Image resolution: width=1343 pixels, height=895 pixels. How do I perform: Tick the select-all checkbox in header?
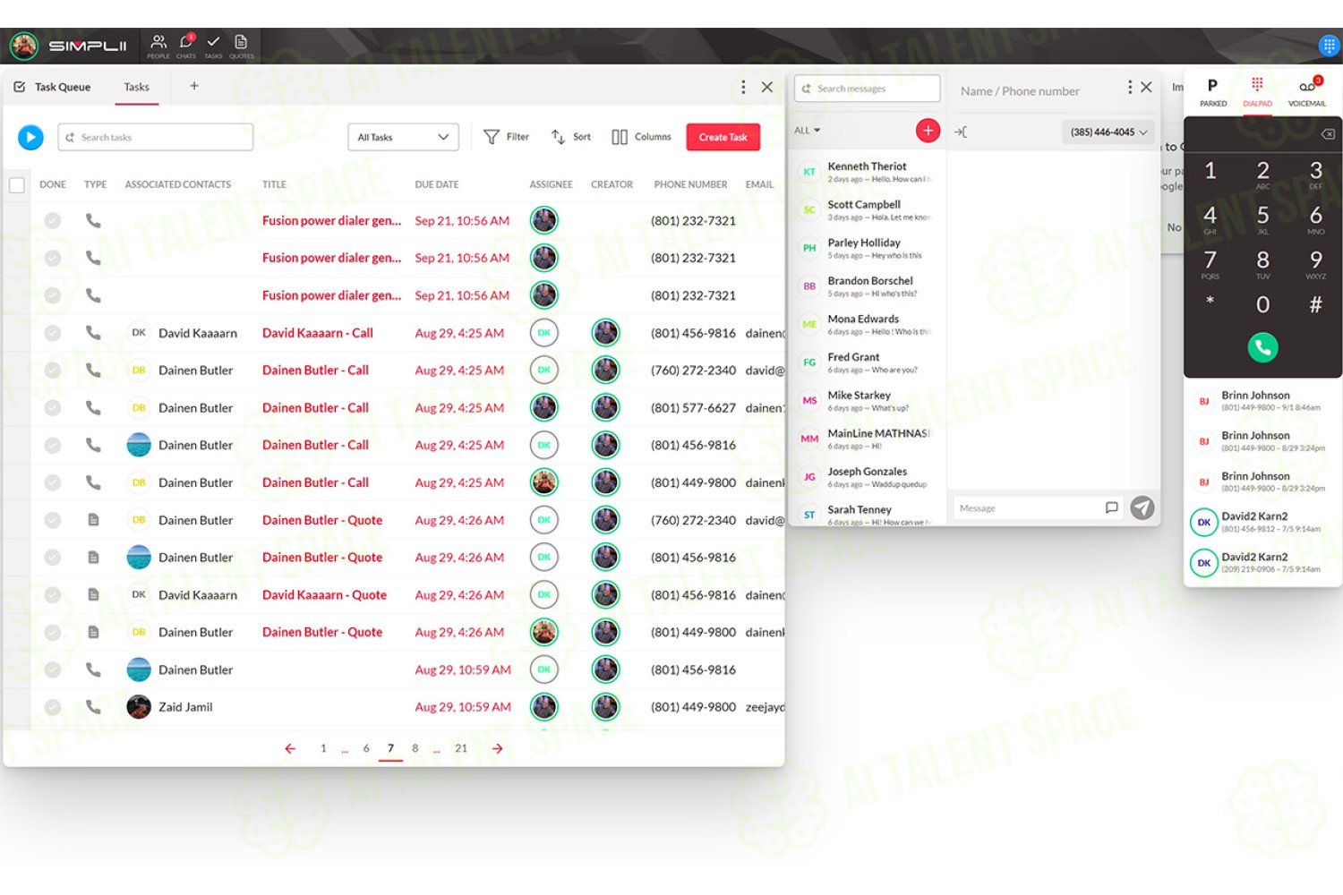click(x=16, y=185)
